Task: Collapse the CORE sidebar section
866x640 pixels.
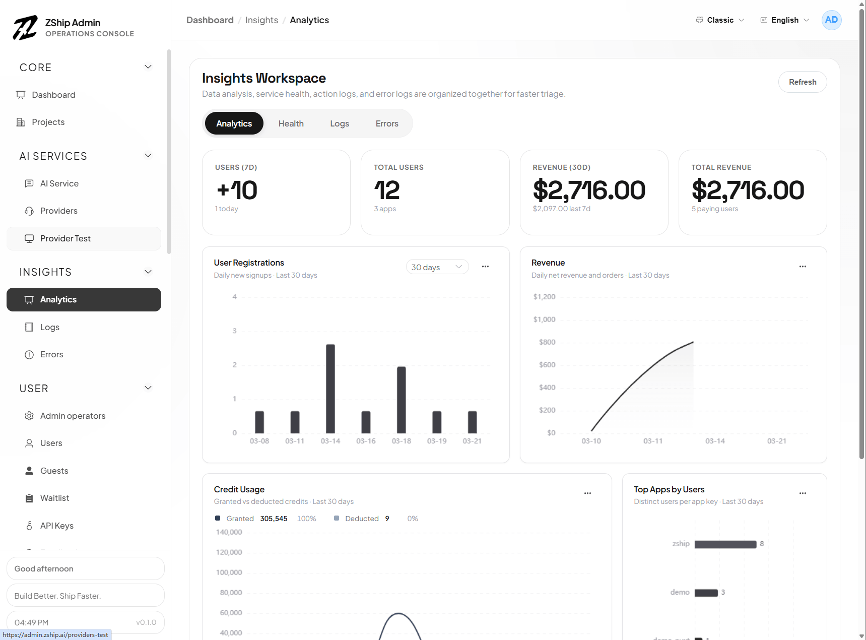Action: click(x=148, y=67)
